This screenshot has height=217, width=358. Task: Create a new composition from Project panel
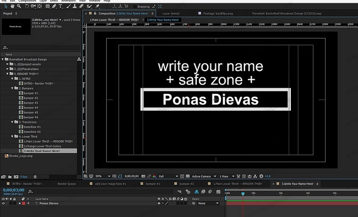pyautogui.click(x=16, y=177)
